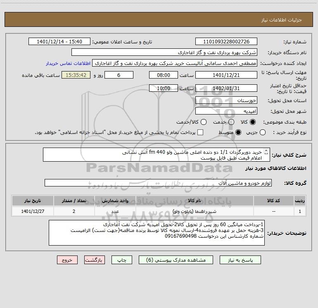
Task: Click the need date cell 1401/12/27
Action: (33, 211)
